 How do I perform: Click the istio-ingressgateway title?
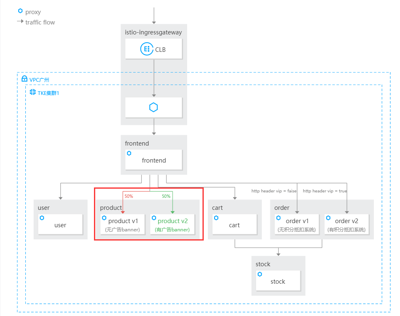(x=153, y=32)
